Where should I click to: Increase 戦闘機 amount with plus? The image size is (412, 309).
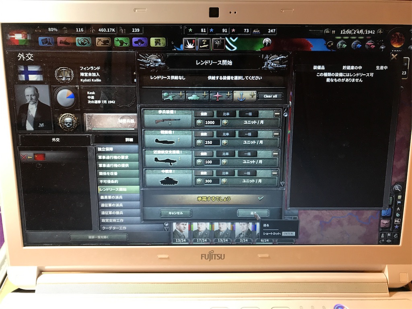tap(225, 142)
